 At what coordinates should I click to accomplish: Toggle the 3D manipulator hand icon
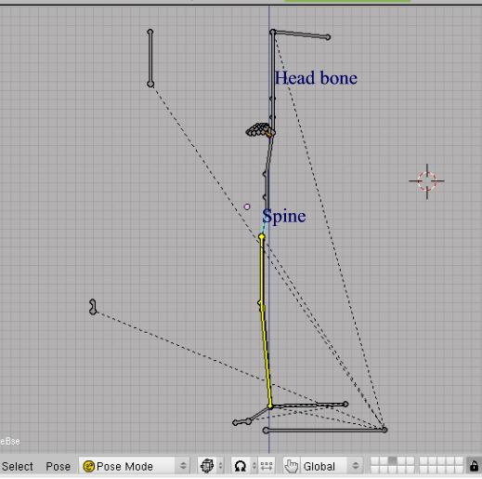(x=291, y=466)
